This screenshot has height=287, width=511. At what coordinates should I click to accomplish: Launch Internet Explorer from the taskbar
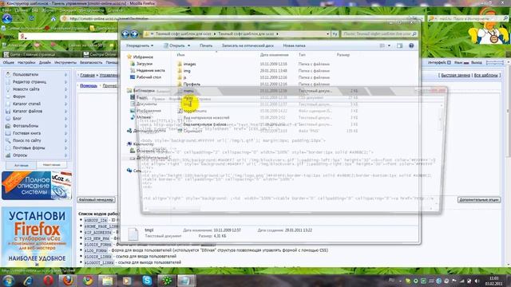(29, 281)
